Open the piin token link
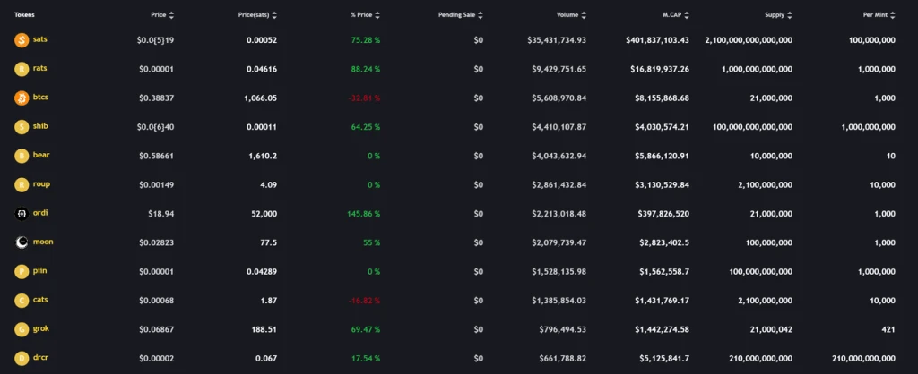 pyautogui.click(x=40, y=270)
